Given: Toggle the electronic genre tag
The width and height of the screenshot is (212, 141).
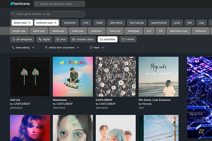Looking at the screenshot, I should 70,23.
